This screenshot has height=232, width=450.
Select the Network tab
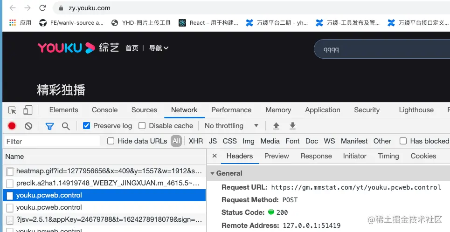point(184,110)
